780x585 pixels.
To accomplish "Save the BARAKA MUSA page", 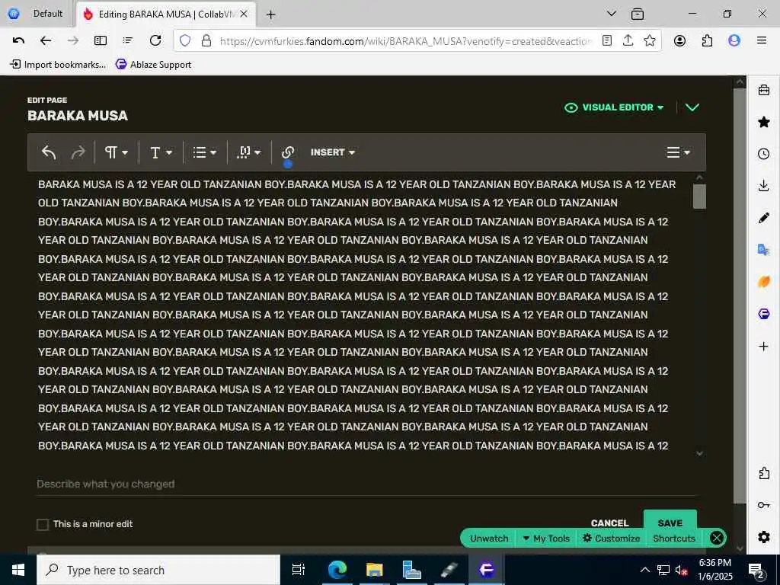I will 670,521.
